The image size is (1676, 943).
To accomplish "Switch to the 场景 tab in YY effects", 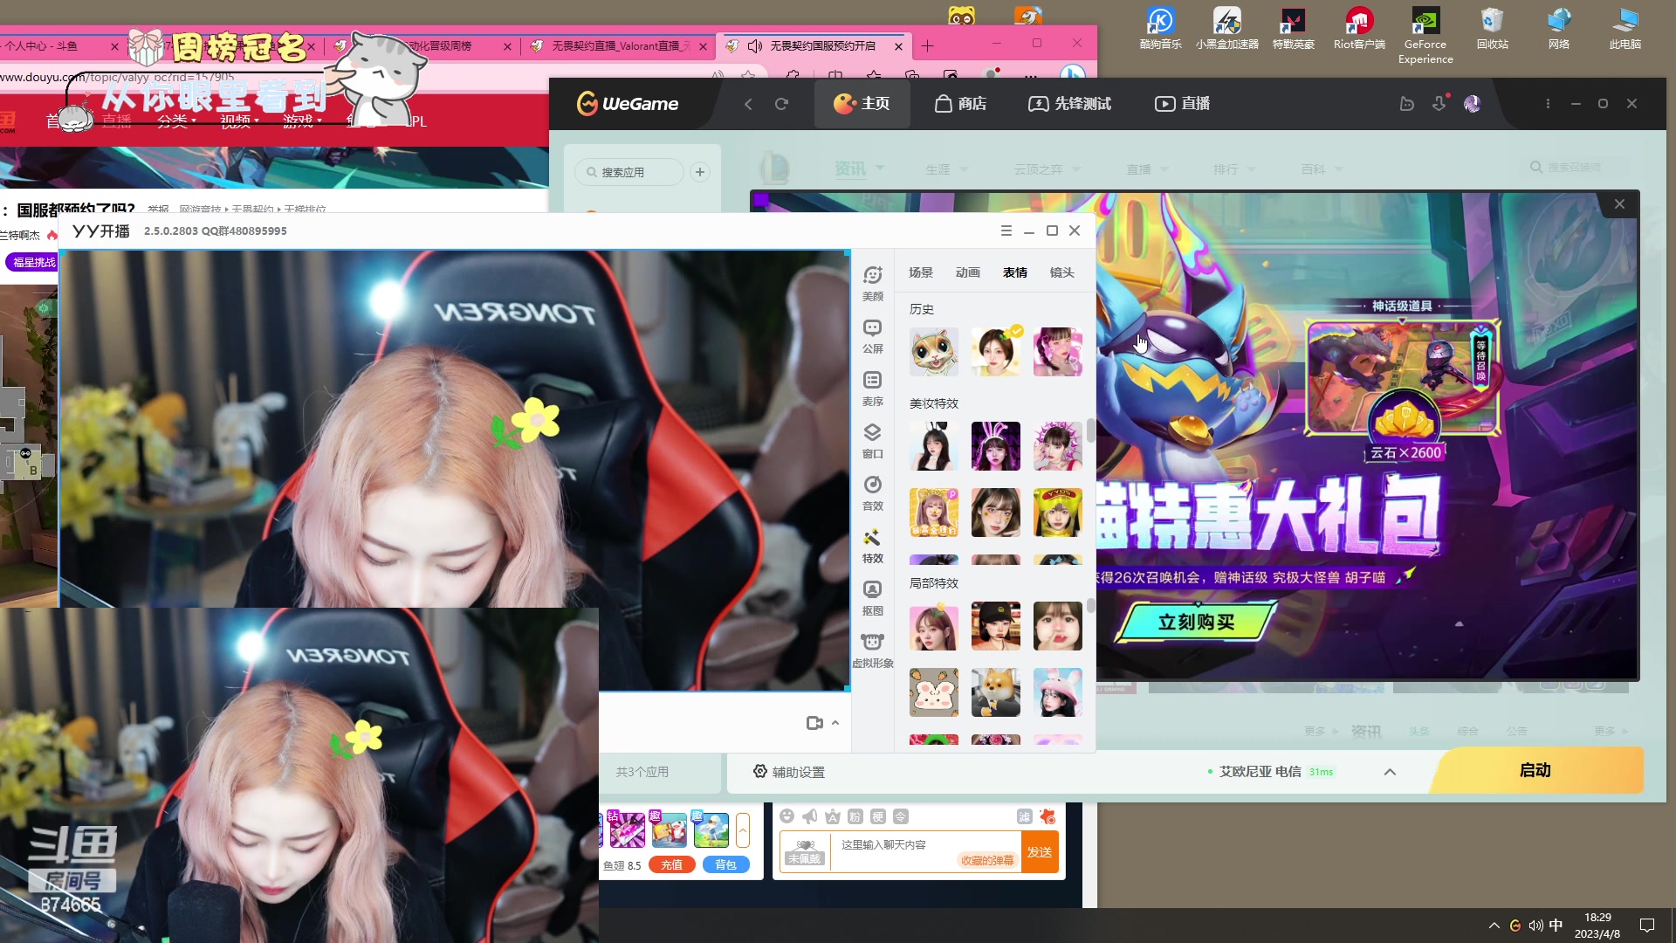I will tap(921, 272).
